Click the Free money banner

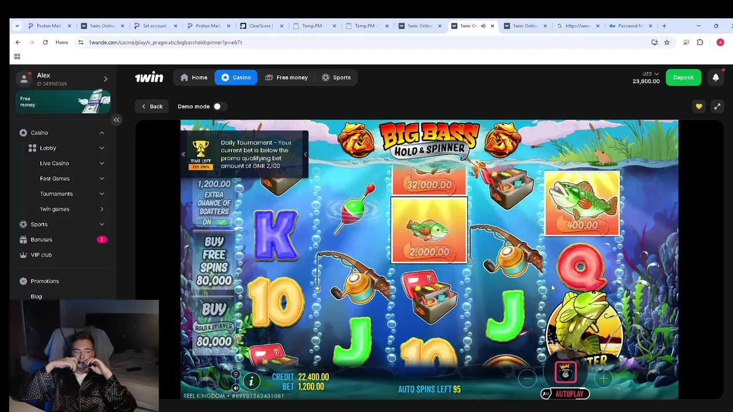63,102
